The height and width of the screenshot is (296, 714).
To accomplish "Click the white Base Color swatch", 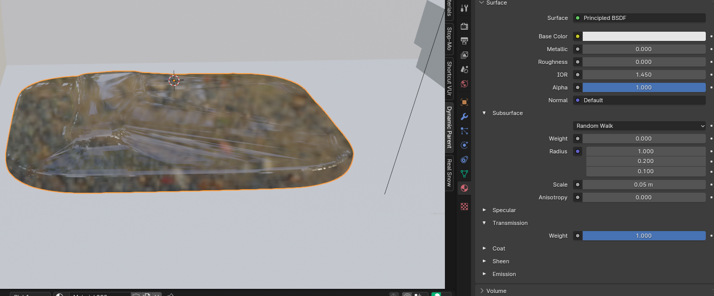I will pos(644,36).
